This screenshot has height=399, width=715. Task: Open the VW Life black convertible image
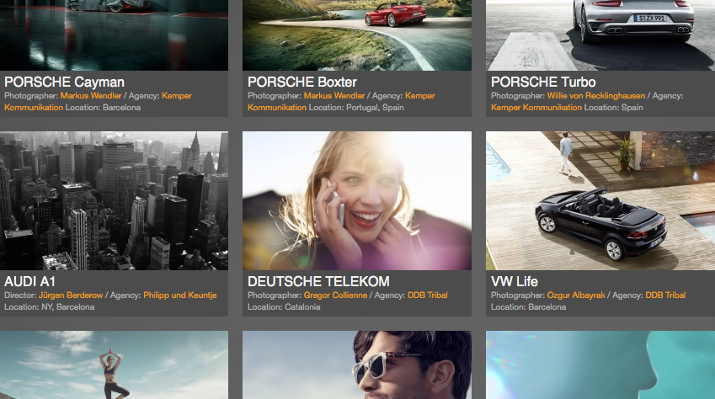[x=600, y=200]
